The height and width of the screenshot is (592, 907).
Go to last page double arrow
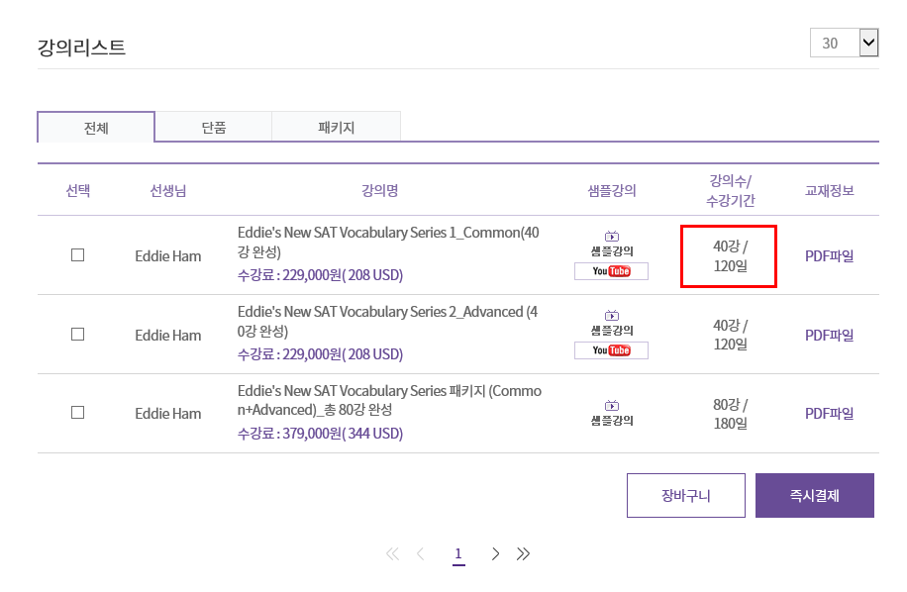[x=523, y=553]
